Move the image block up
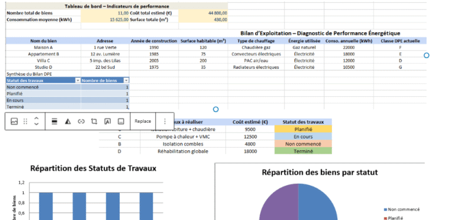Viewport: 470px width, 220px height. click(x=36, y=119)
